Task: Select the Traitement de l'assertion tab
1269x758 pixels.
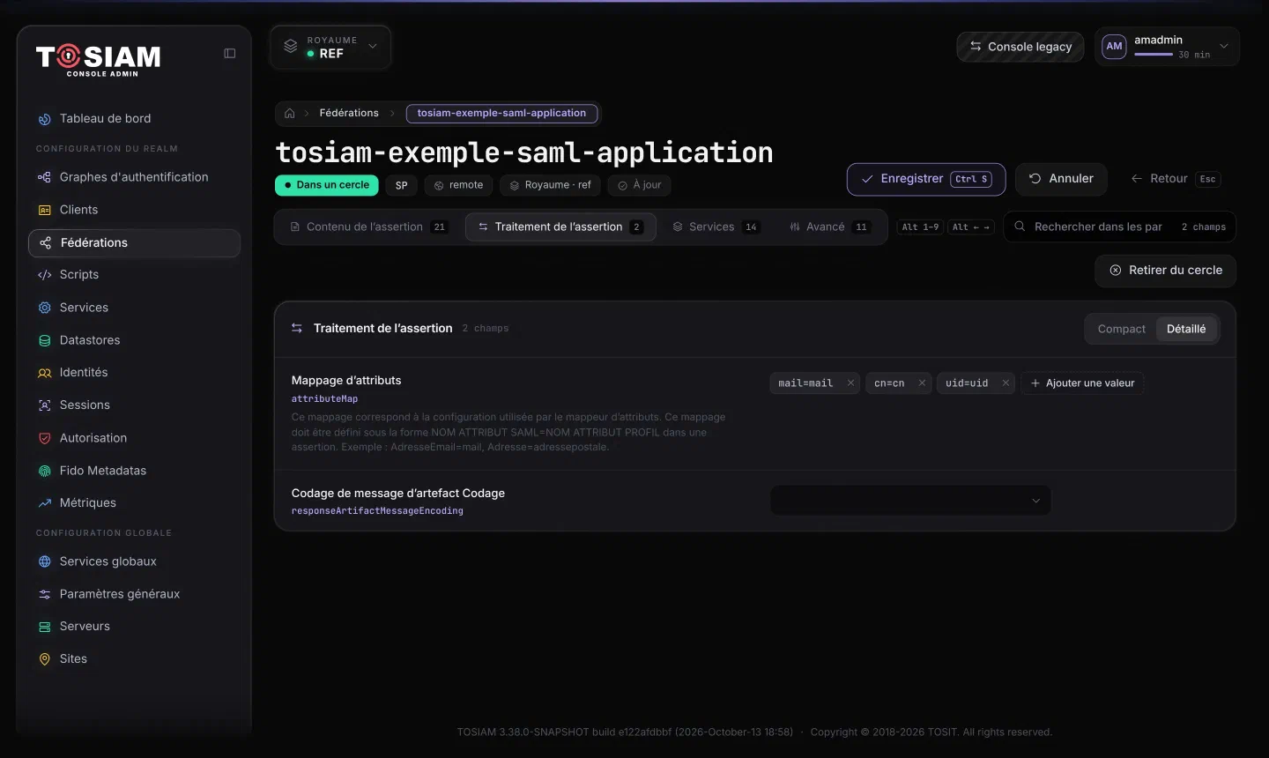Action: click(560, 227)
